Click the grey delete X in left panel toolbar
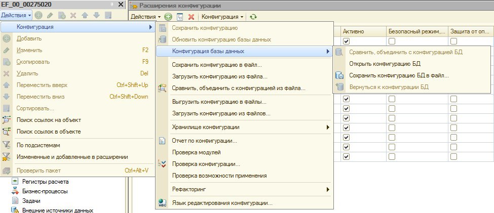The height and width of the screenshot is (213, 494). (x=73, y=15)
